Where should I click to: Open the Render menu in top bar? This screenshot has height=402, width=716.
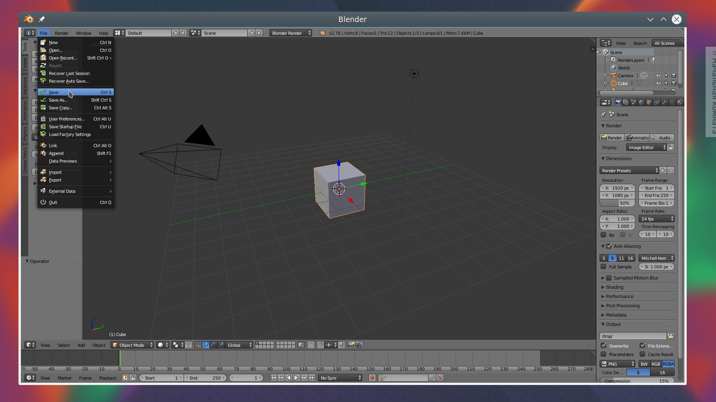pyautogui.click(x=61, y=33)
